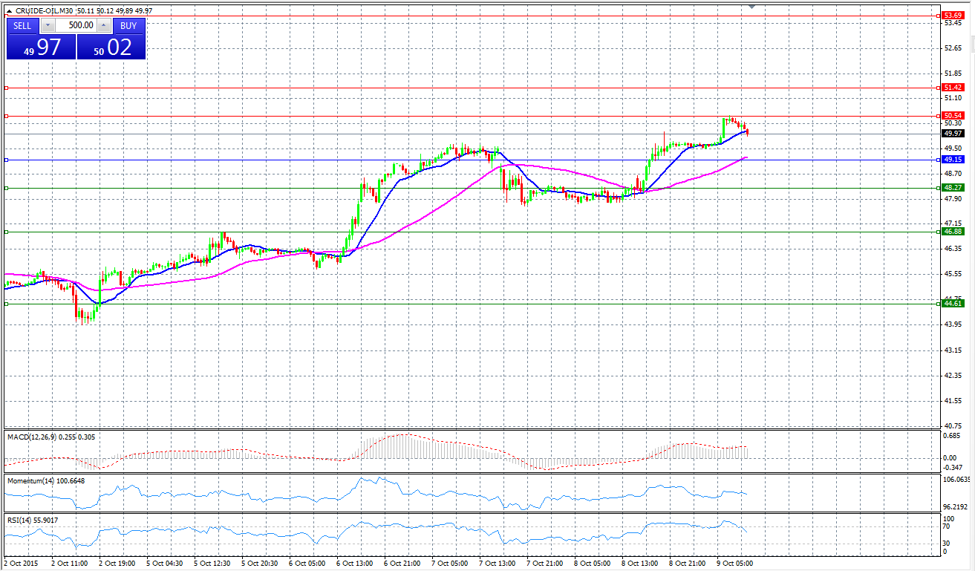The height and width of the screenshot is (571, 975).
Task: Select the 49.15 blue price label
Action: (x=952, y=160)
